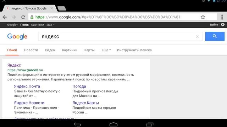
Task: Open 'Инструменты поиска' search tools
Action: (134, 50)
